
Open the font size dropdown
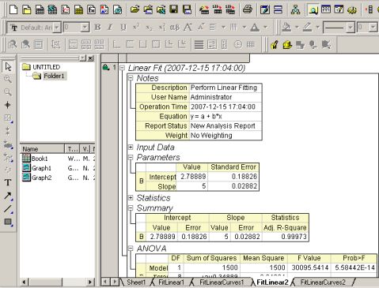point(85,28)
